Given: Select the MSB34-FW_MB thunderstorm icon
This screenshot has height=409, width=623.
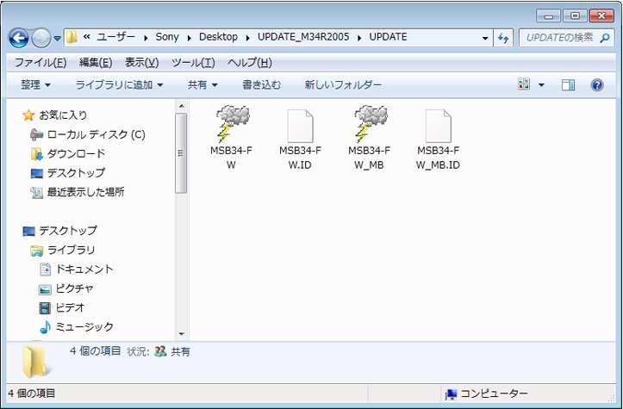Looking at the screenshot, I should point(370,124).
